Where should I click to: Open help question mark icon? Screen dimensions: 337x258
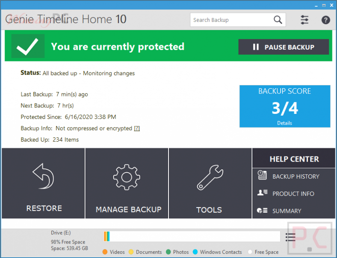[x=325, y=20]
